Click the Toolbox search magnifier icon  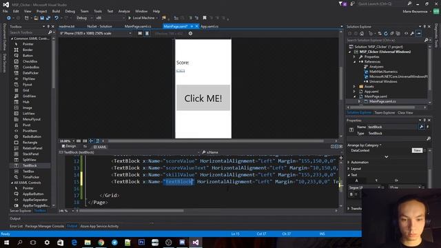coord(50,32)
